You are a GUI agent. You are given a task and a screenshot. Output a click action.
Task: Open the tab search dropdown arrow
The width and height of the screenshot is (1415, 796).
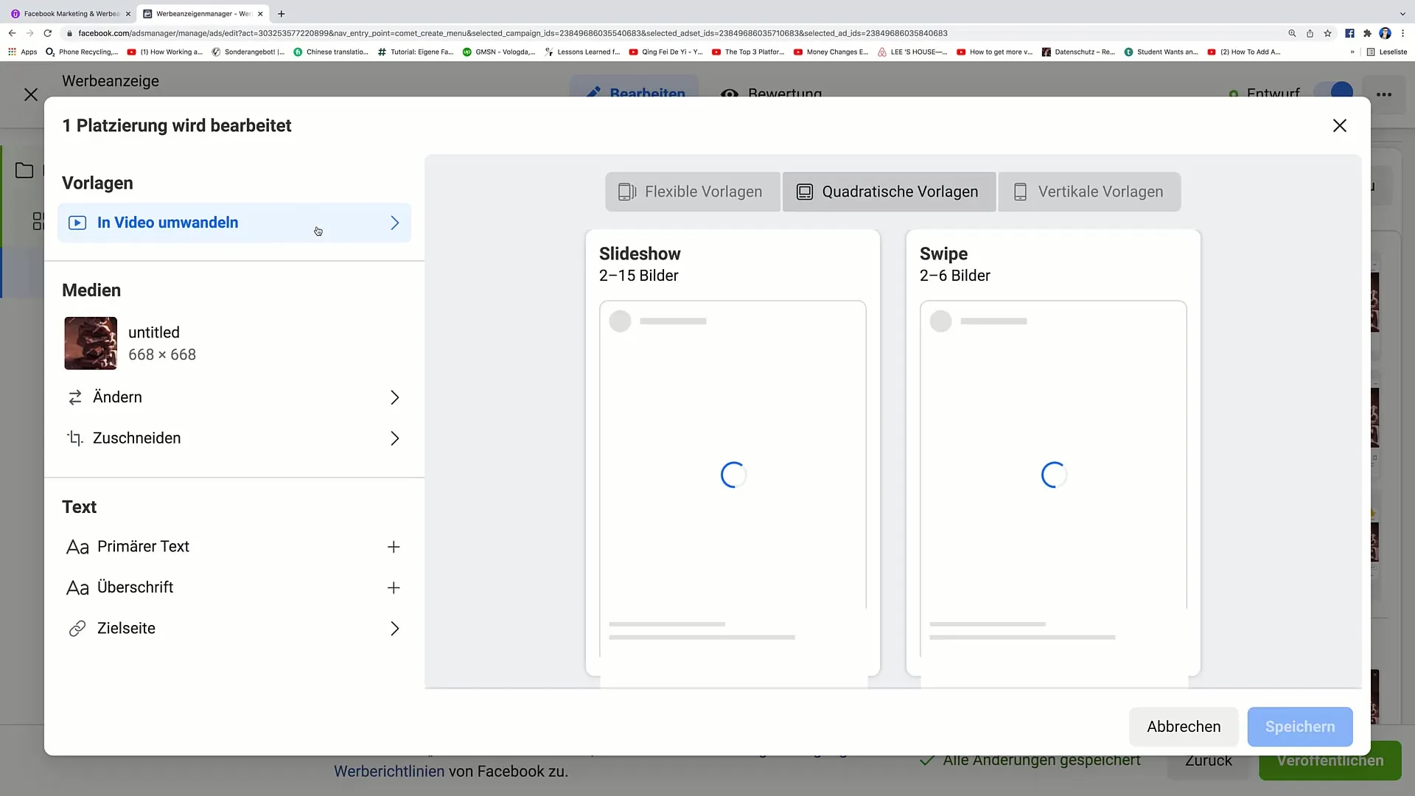1402,13
